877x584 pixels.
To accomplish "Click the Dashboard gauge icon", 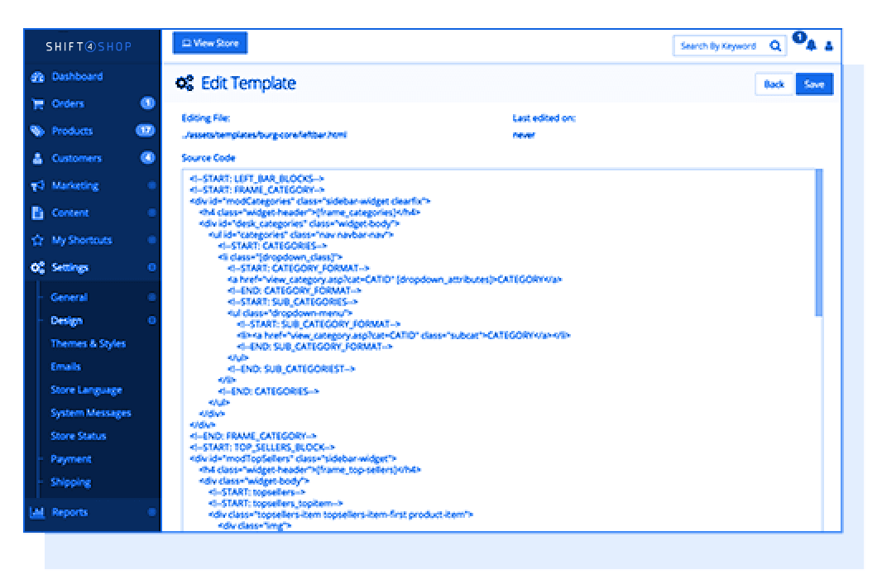I will coord(37,77).
